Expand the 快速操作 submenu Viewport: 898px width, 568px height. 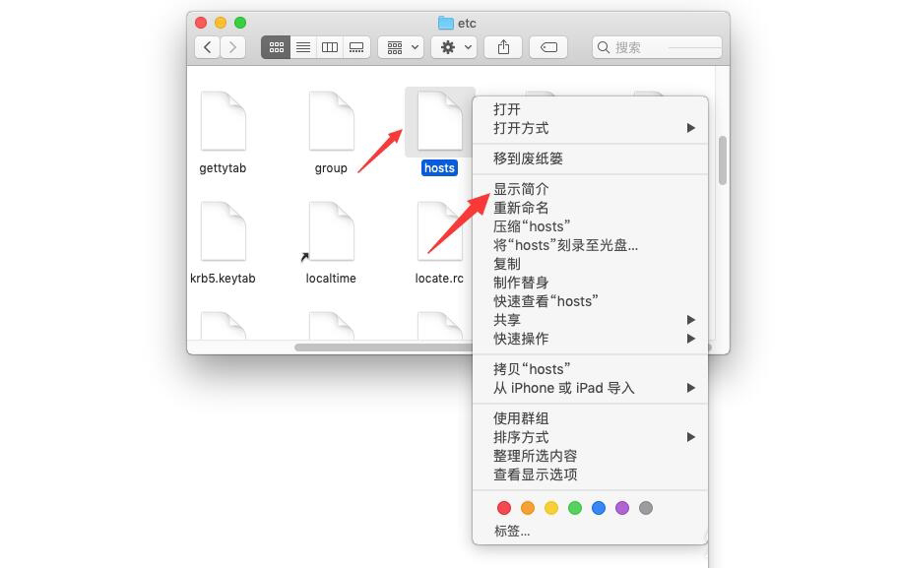[590, 339]
